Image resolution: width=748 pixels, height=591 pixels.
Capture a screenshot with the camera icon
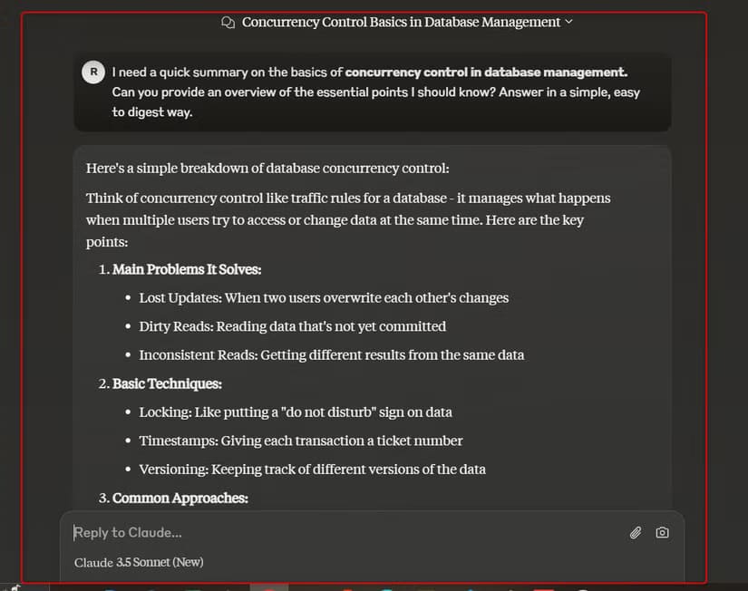point(662,532)
